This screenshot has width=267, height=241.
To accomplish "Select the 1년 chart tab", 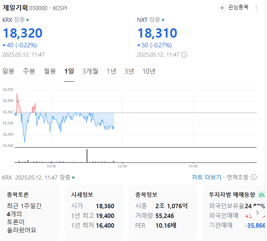I will [112, 72].
